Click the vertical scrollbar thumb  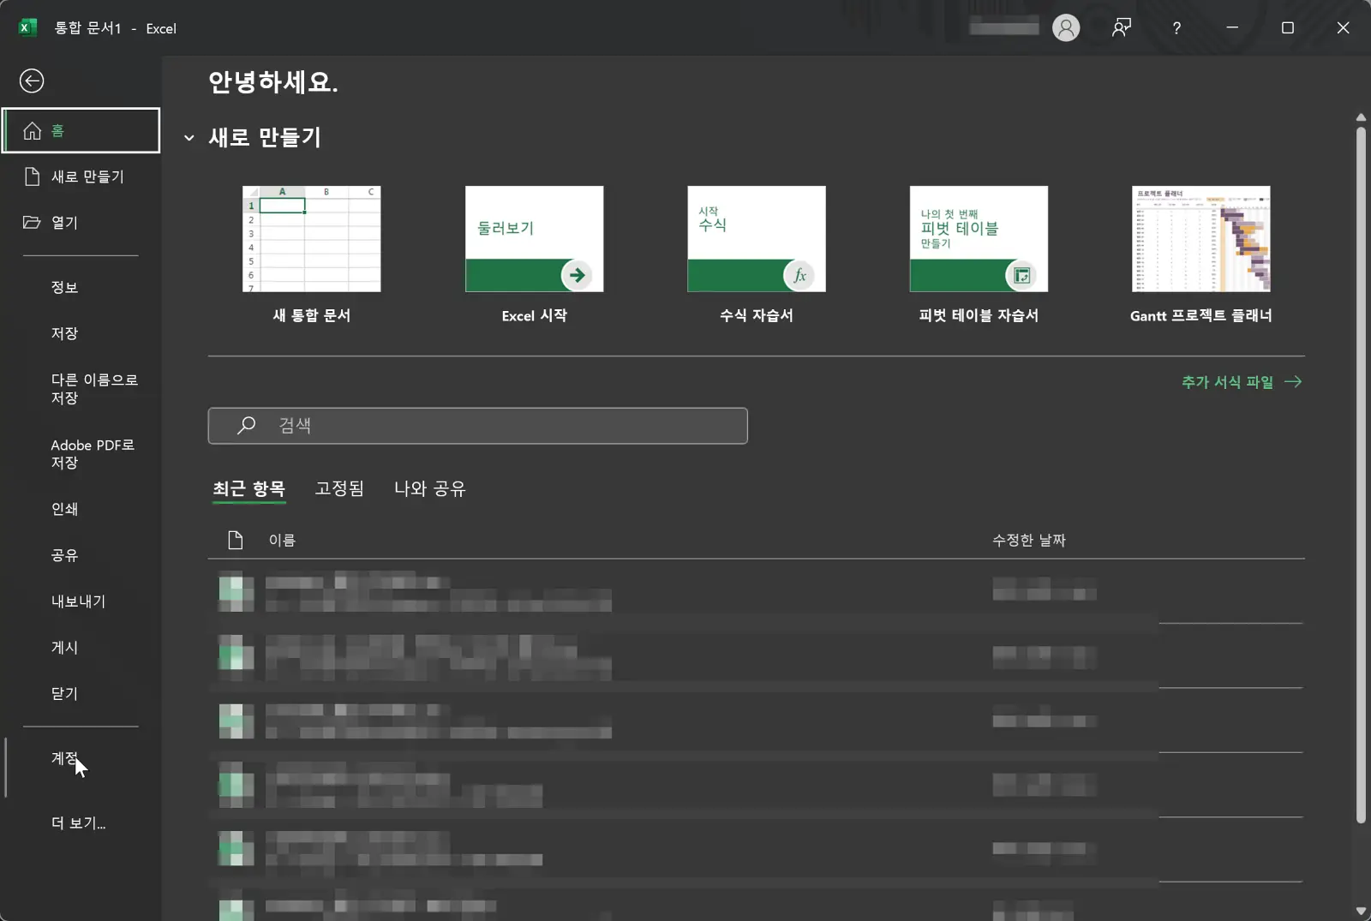pyautogui.click(x=1361, y=475)
